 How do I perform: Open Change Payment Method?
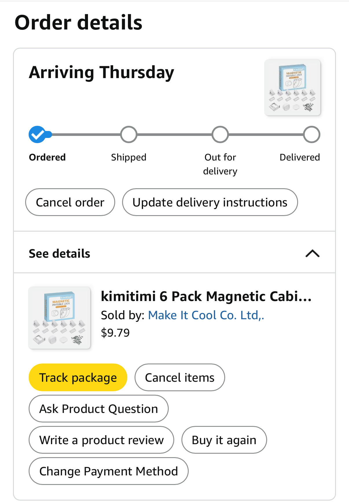tap(109, 471)
